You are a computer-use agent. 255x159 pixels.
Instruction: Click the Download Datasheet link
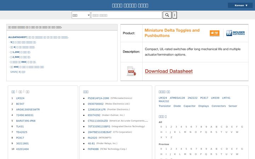click(x=169, y=71)
